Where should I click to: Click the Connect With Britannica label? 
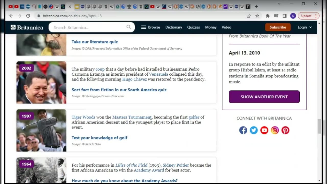point(264,118)
